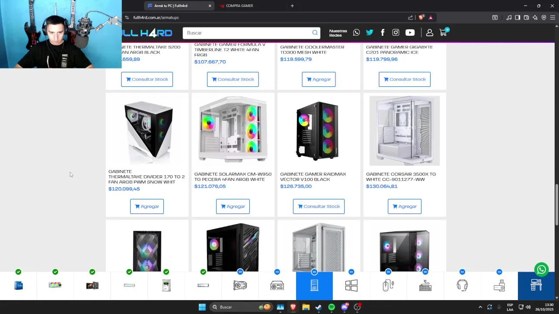Screen dimensions: 559x314
Task: Open the YouTube social link
Action: 410,33
